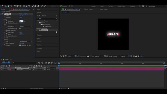Select the Clone Stamp tool
Screen dimensions: 167x94
pos(35,6)
